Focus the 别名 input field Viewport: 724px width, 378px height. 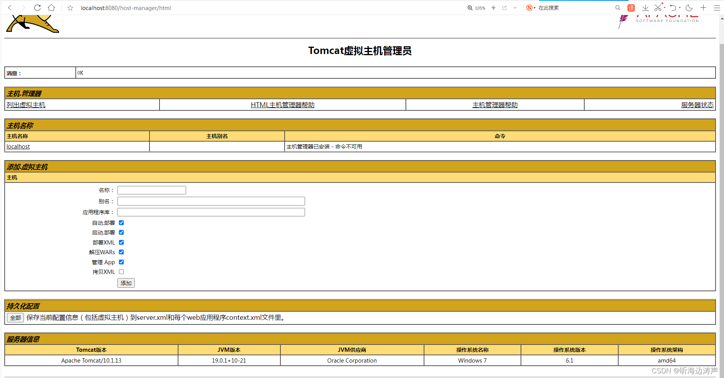click(211, 201)
